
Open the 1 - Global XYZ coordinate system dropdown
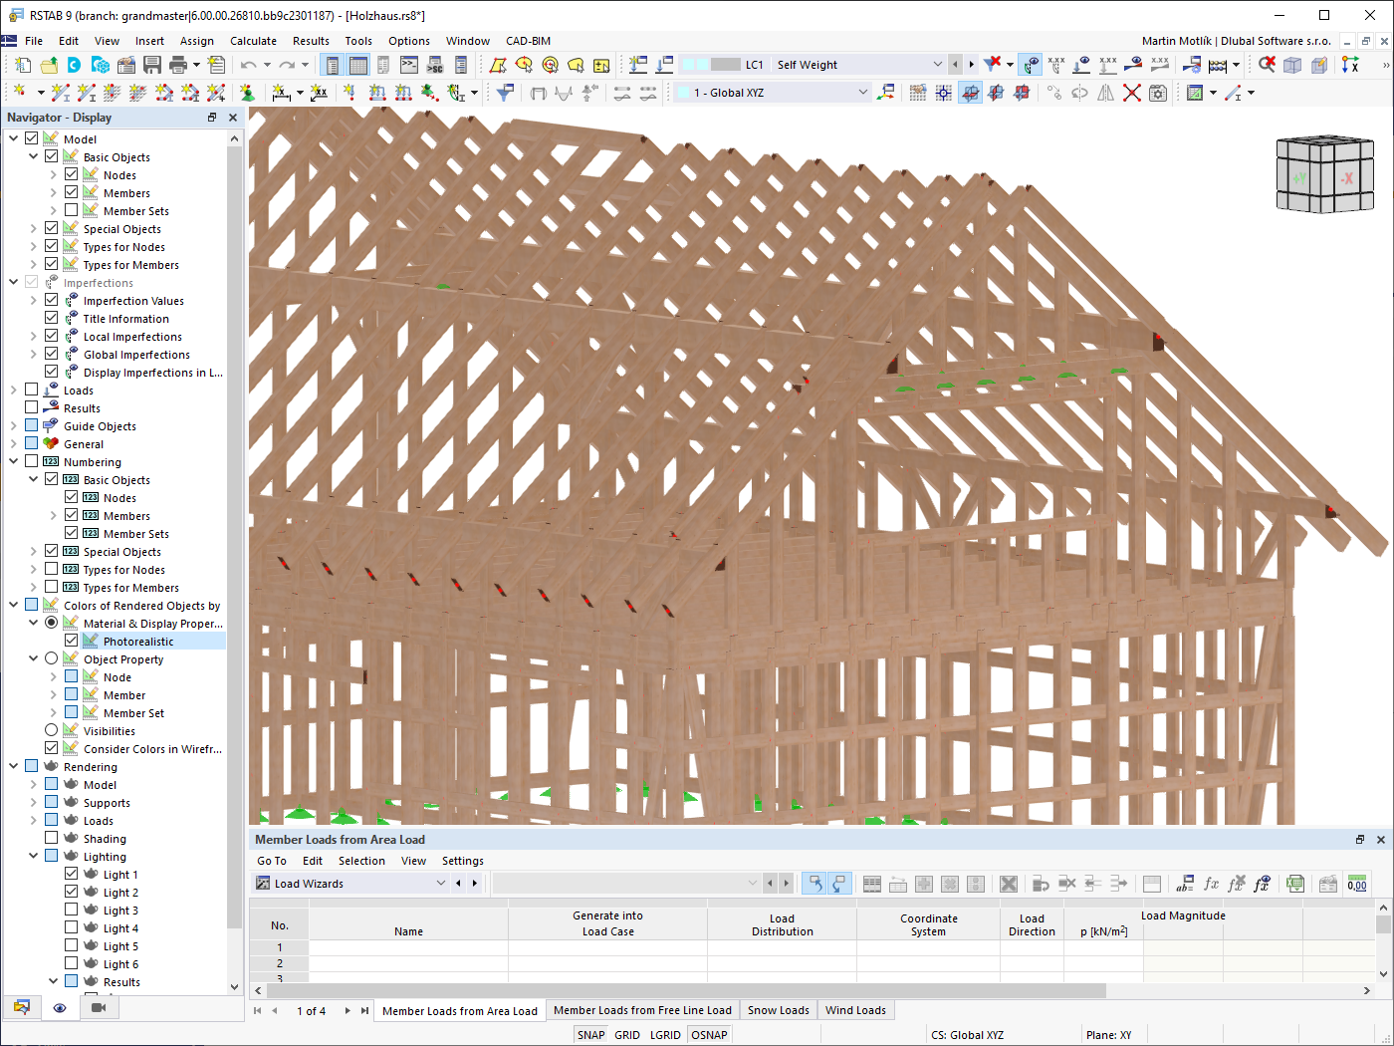coord(862,93)
